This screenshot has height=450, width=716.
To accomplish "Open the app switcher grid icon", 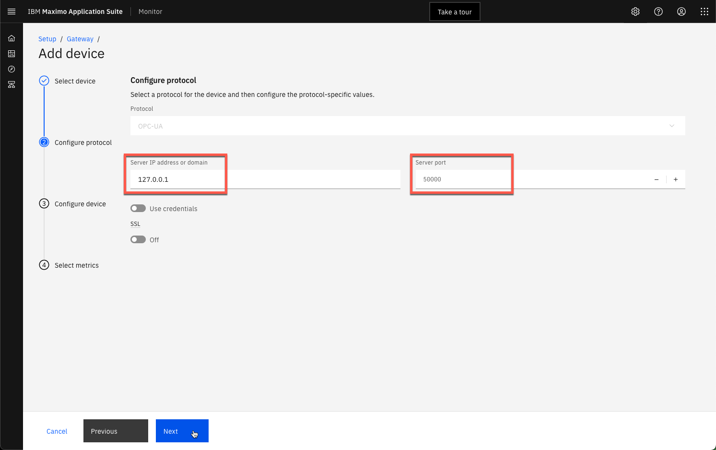I will 704,12.
